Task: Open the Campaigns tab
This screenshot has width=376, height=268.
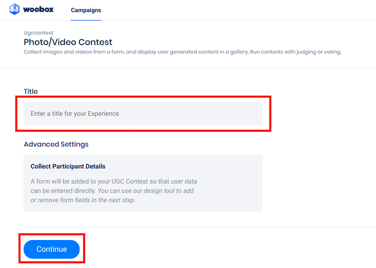Action: tap(86, 10)
